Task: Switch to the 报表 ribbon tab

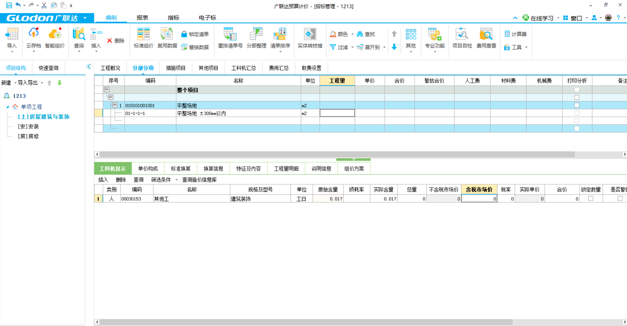Action: [142, 18]
